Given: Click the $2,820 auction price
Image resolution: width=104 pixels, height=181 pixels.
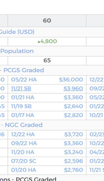Looking at the screenshot, I should pyautogui.click(x=73, y=115).
